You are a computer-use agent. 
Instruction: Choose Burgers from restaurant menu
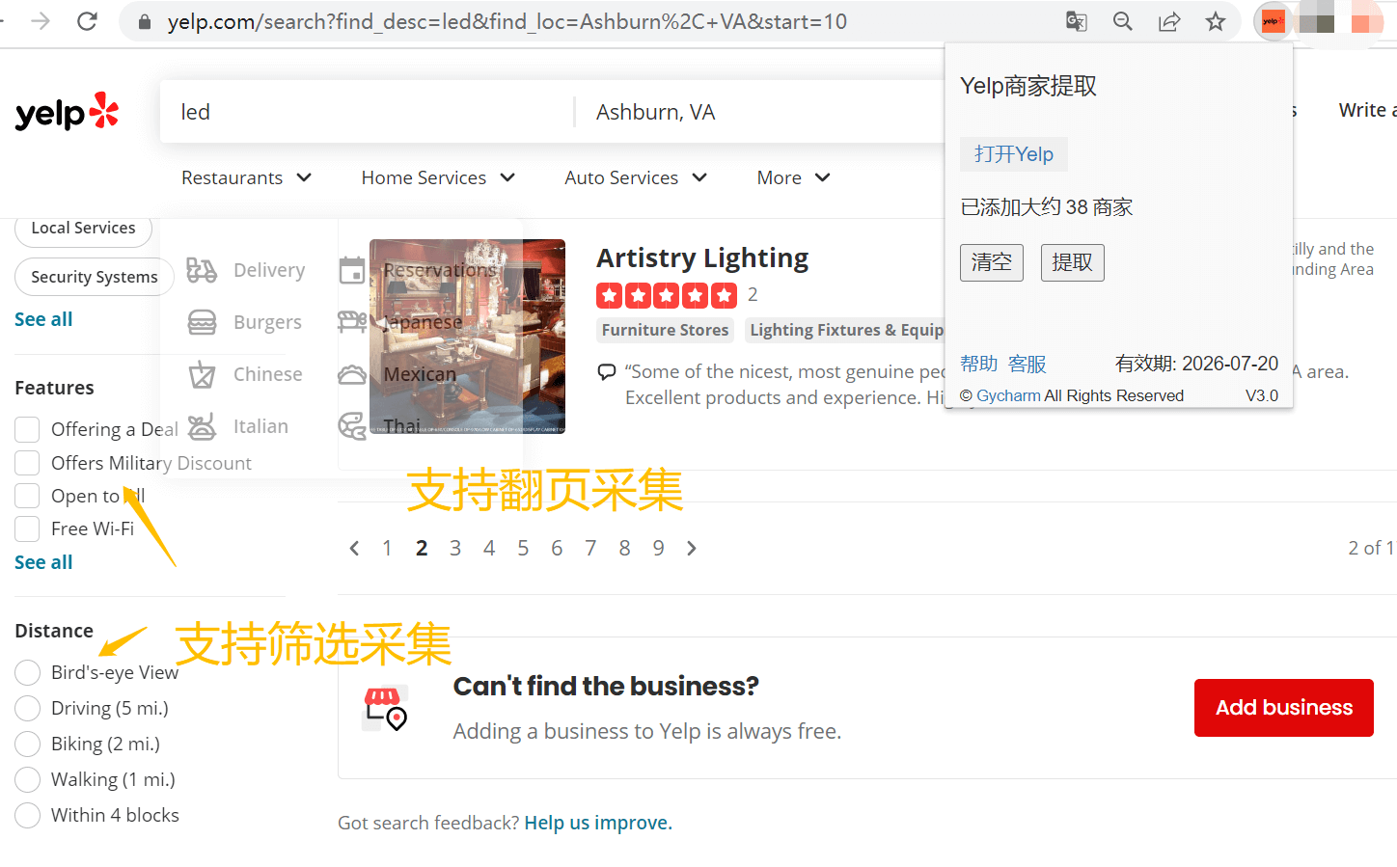point(267,322)
